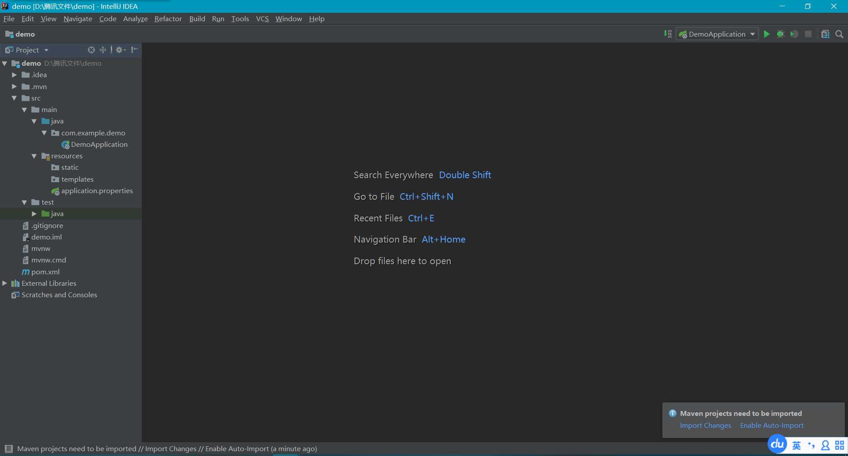Expand the java folder under test
The width and height of the screenshot is (848, 456).
(34, 213)
